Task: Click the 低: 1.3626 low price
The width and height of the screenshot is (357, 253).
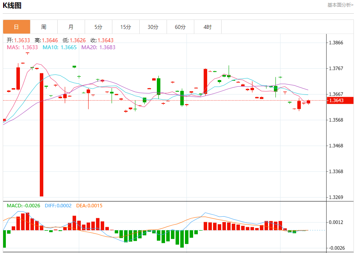Action: pyautogui.click(x=74, y=40)
